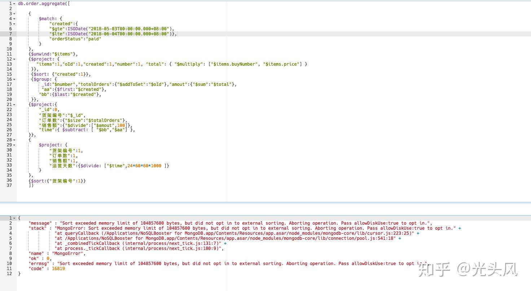Viewport: 531px width, 291px height.
Task: Collapse the result JSON fold arrow on output line 1
Action: coord(14,218)
